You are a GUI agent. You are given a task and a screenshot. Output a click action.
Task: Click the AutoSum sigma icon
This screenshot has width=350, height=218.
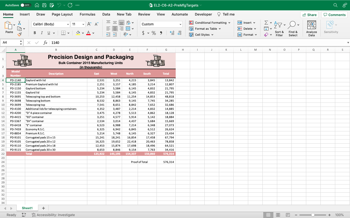pyautogui.click(x=266, y=23)
